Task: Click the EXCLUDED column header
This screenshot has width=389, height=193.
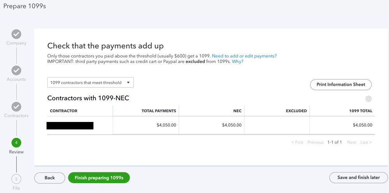Action: [x=296, y=111]
